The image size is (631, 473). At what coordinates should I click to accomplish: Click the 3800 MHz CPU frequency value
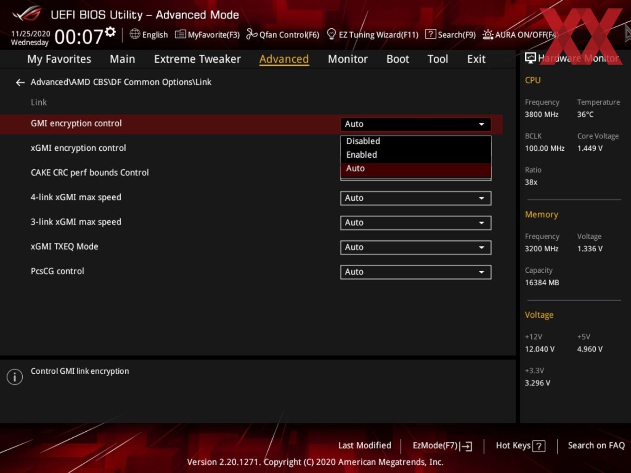coord(541,115)
